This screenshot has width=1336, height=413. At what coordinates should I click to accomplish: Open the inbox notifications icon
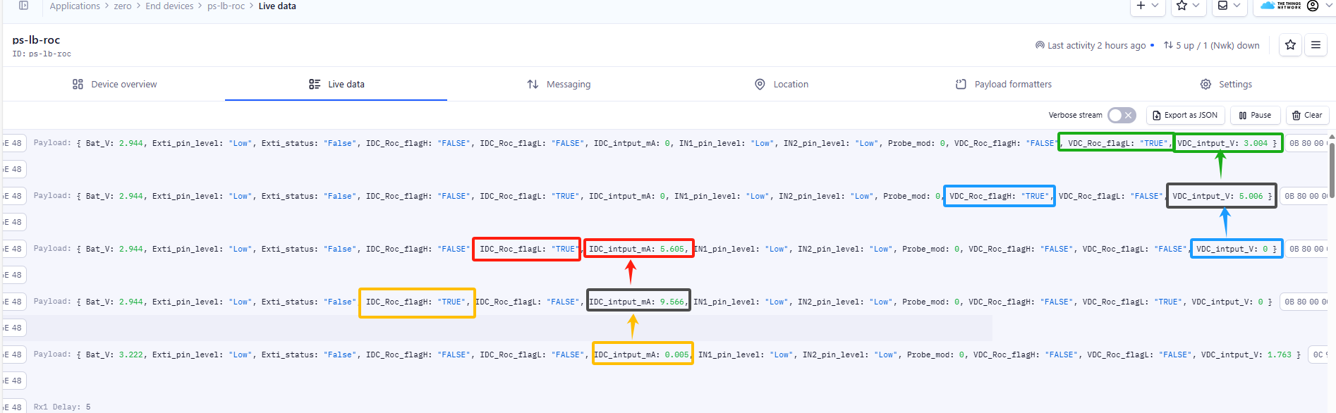(x=1223, y=6)
